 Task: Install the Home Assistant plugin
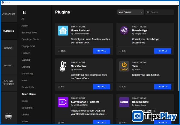pos(101,51)
